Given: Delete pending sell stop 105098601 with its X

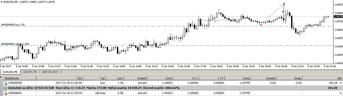Looking at the screenshot, I should click(x=341, y=93).
